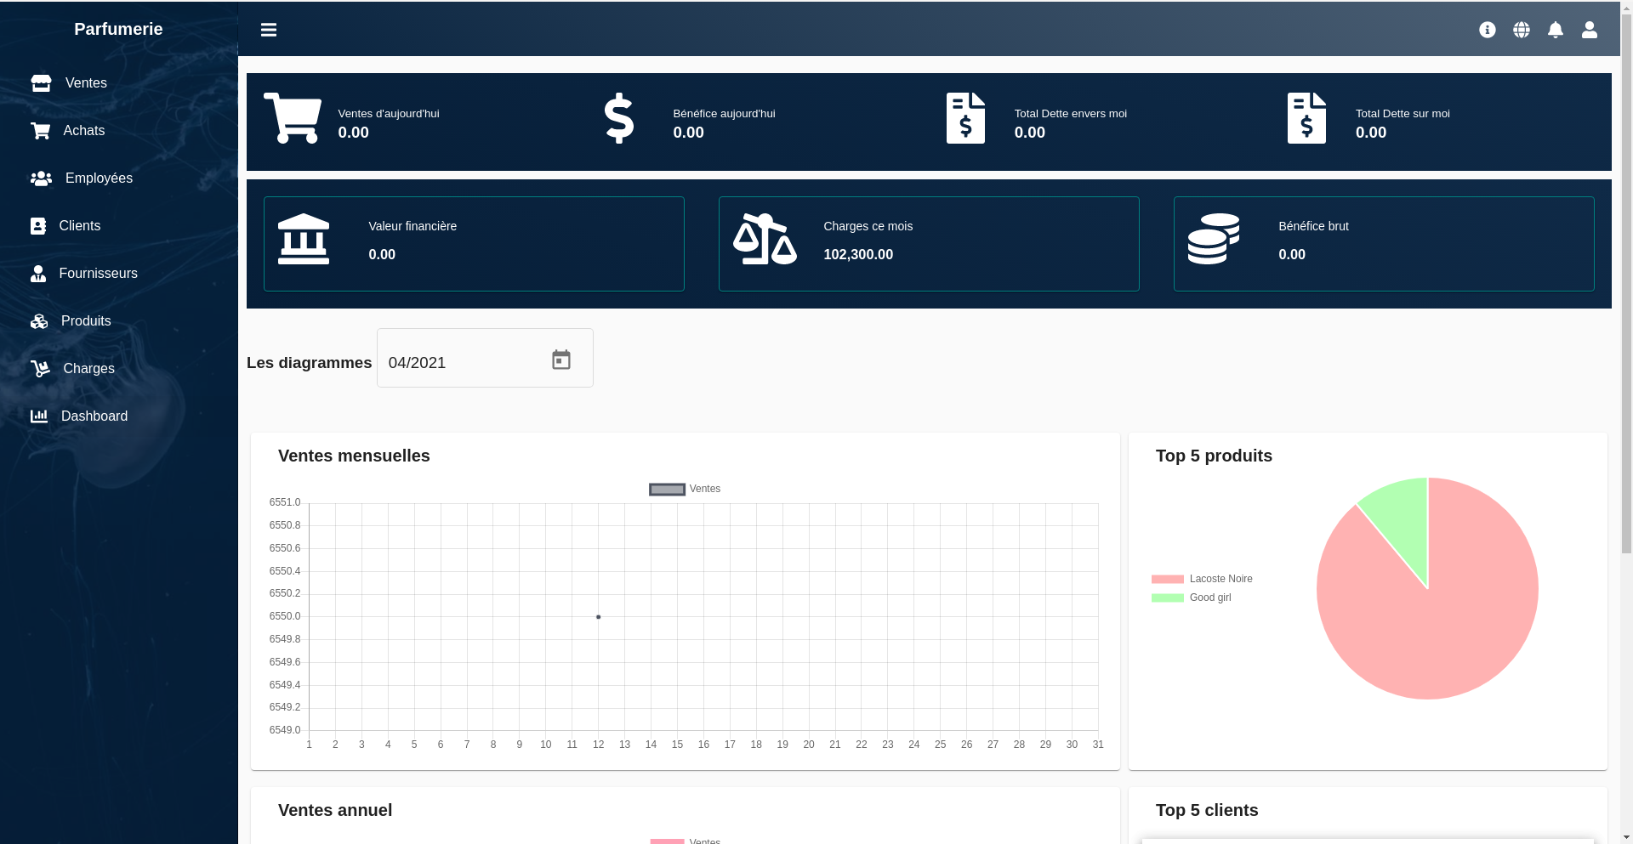Toggle the Ventes legend in monthly chart
The height and width of the screenshot is (844, 1633).
click(685, 489)
